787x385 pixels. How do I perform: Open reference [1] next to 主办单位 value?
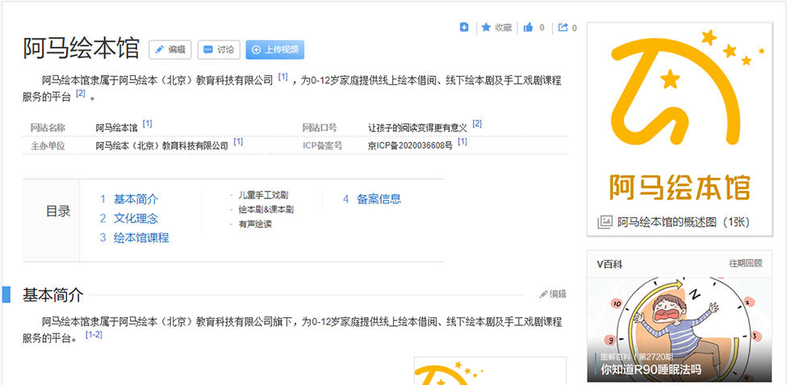coord(238,142)
